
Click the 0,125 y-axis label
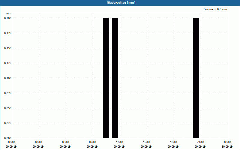click(7, 63)
